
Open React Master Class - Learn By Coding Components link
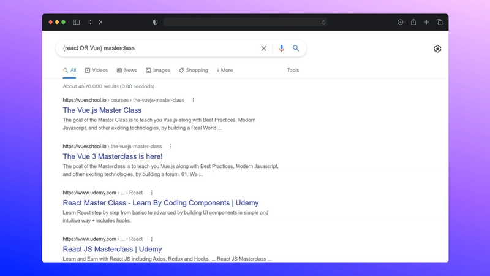point(160,203)
